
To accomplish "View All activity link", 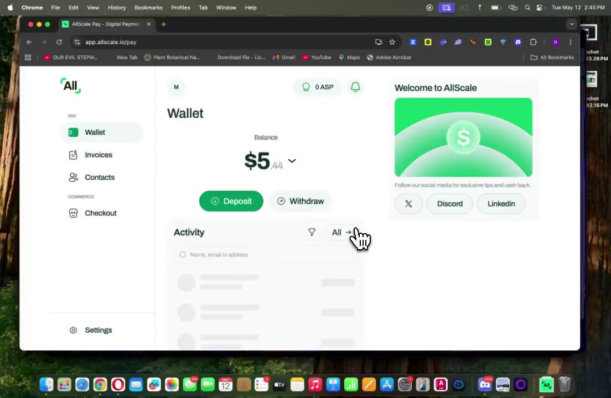I will (x=341, y=232).
